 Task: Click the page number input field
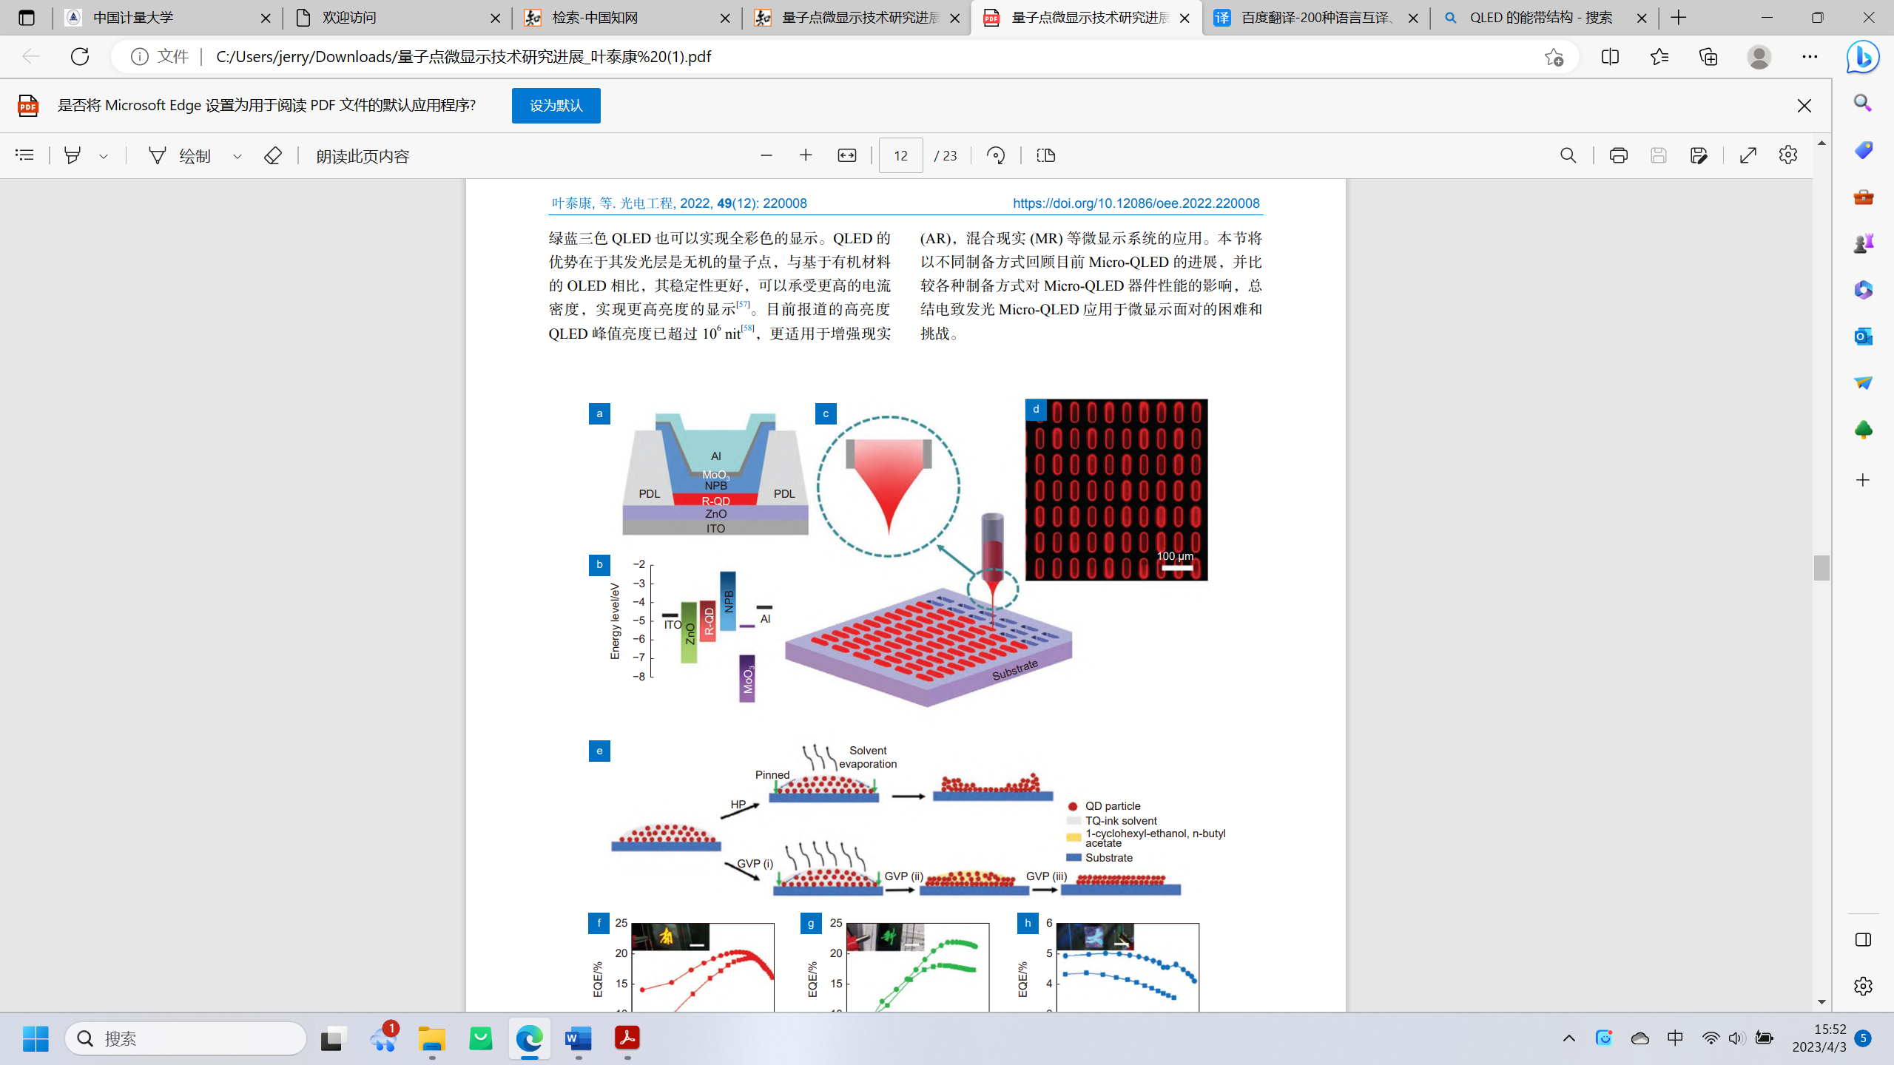[900, 155]
